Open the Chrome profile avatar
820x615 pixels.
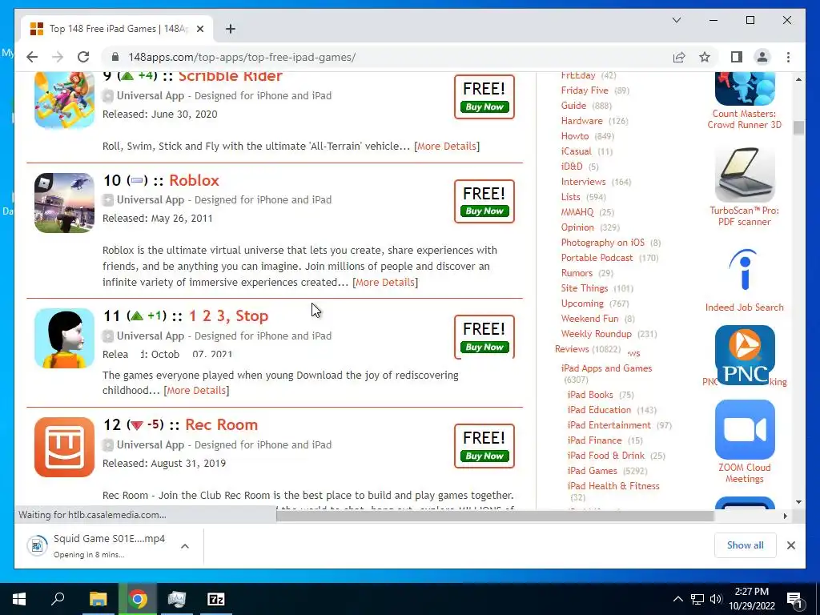pos(762,57)
